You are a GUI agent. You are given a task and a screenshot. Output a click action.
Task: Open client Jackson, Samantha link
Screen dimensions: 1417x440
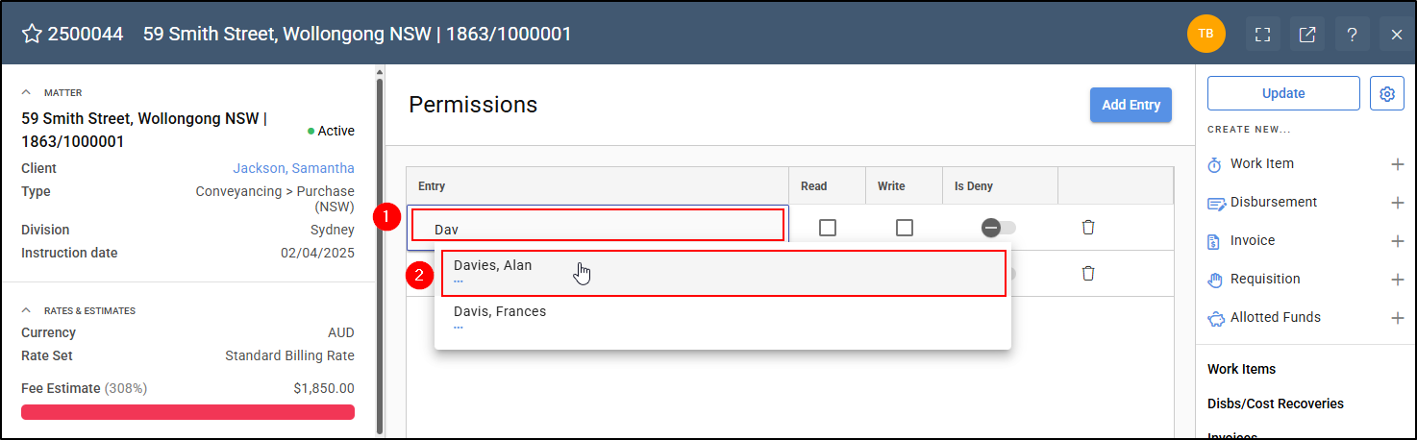click(x=293, y=168)
